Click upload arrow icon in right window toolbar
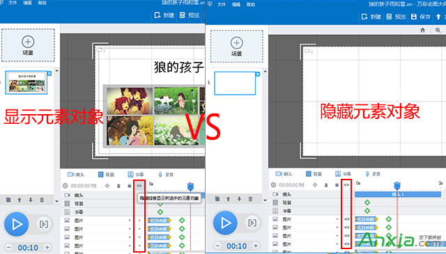The height and width of the screenshot is (254, 446). [x=438, y=17]
